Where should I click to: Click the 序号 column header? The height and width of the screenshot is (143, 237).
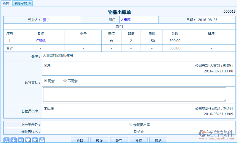point(10,34)
